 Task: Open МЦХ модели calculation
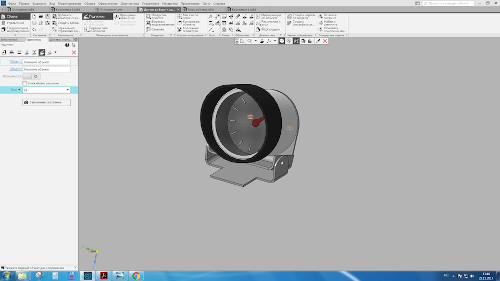[268, 29]
